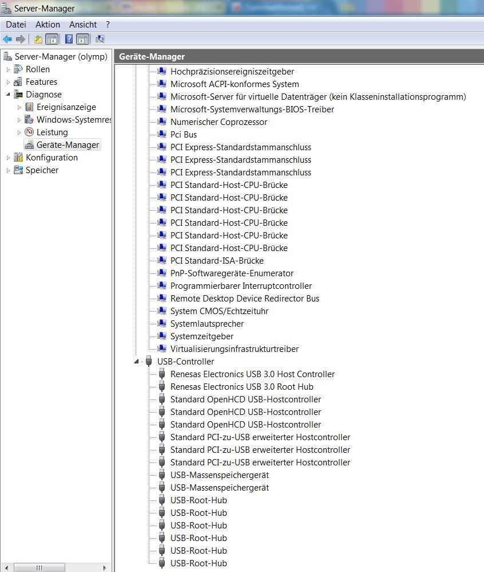Select Microsoft-Server für virtuelle Datenträger
The height and width of the screenshot is (572, 484).
tap(318, 97)
